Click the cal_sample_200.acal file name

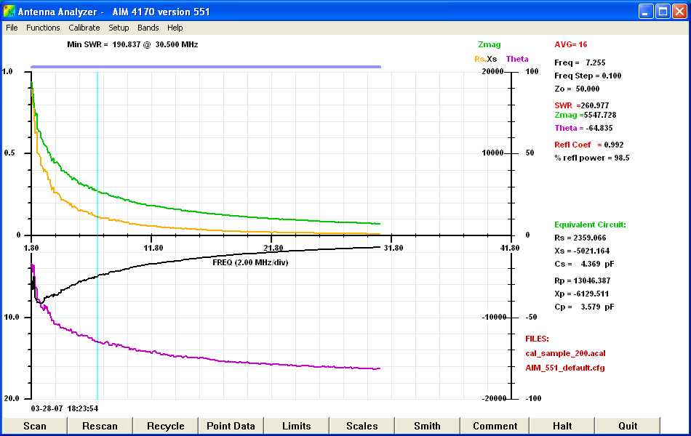pyautogui.click(x=565, y=353)
